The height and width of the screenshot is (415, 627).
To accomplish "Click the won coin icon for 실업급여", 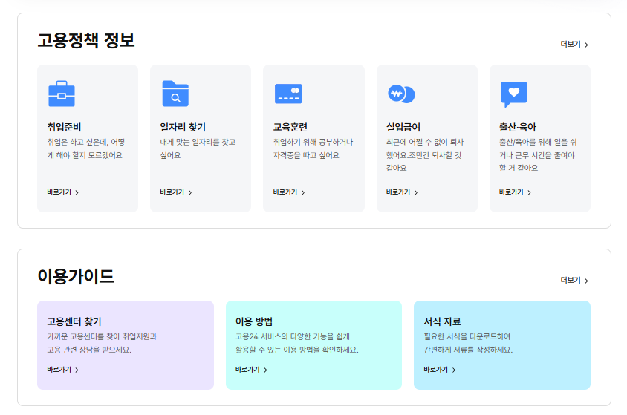I will (401, 94).
